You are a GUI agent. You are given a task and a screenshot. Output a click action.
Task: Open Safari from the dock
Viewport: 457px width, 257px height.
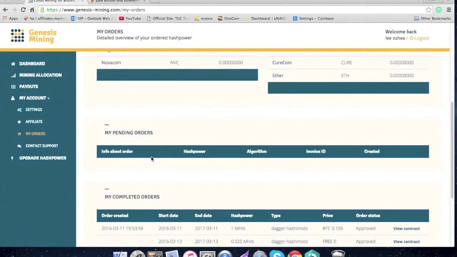point(260,254)
